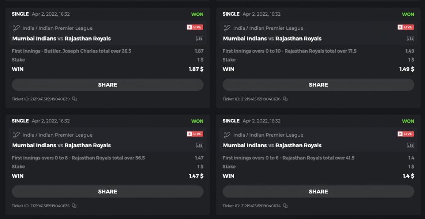Viewport: 425px width, 219px height.
Task: Share the Rajasthan Royals over 71.5 bet
Action: 318,85
